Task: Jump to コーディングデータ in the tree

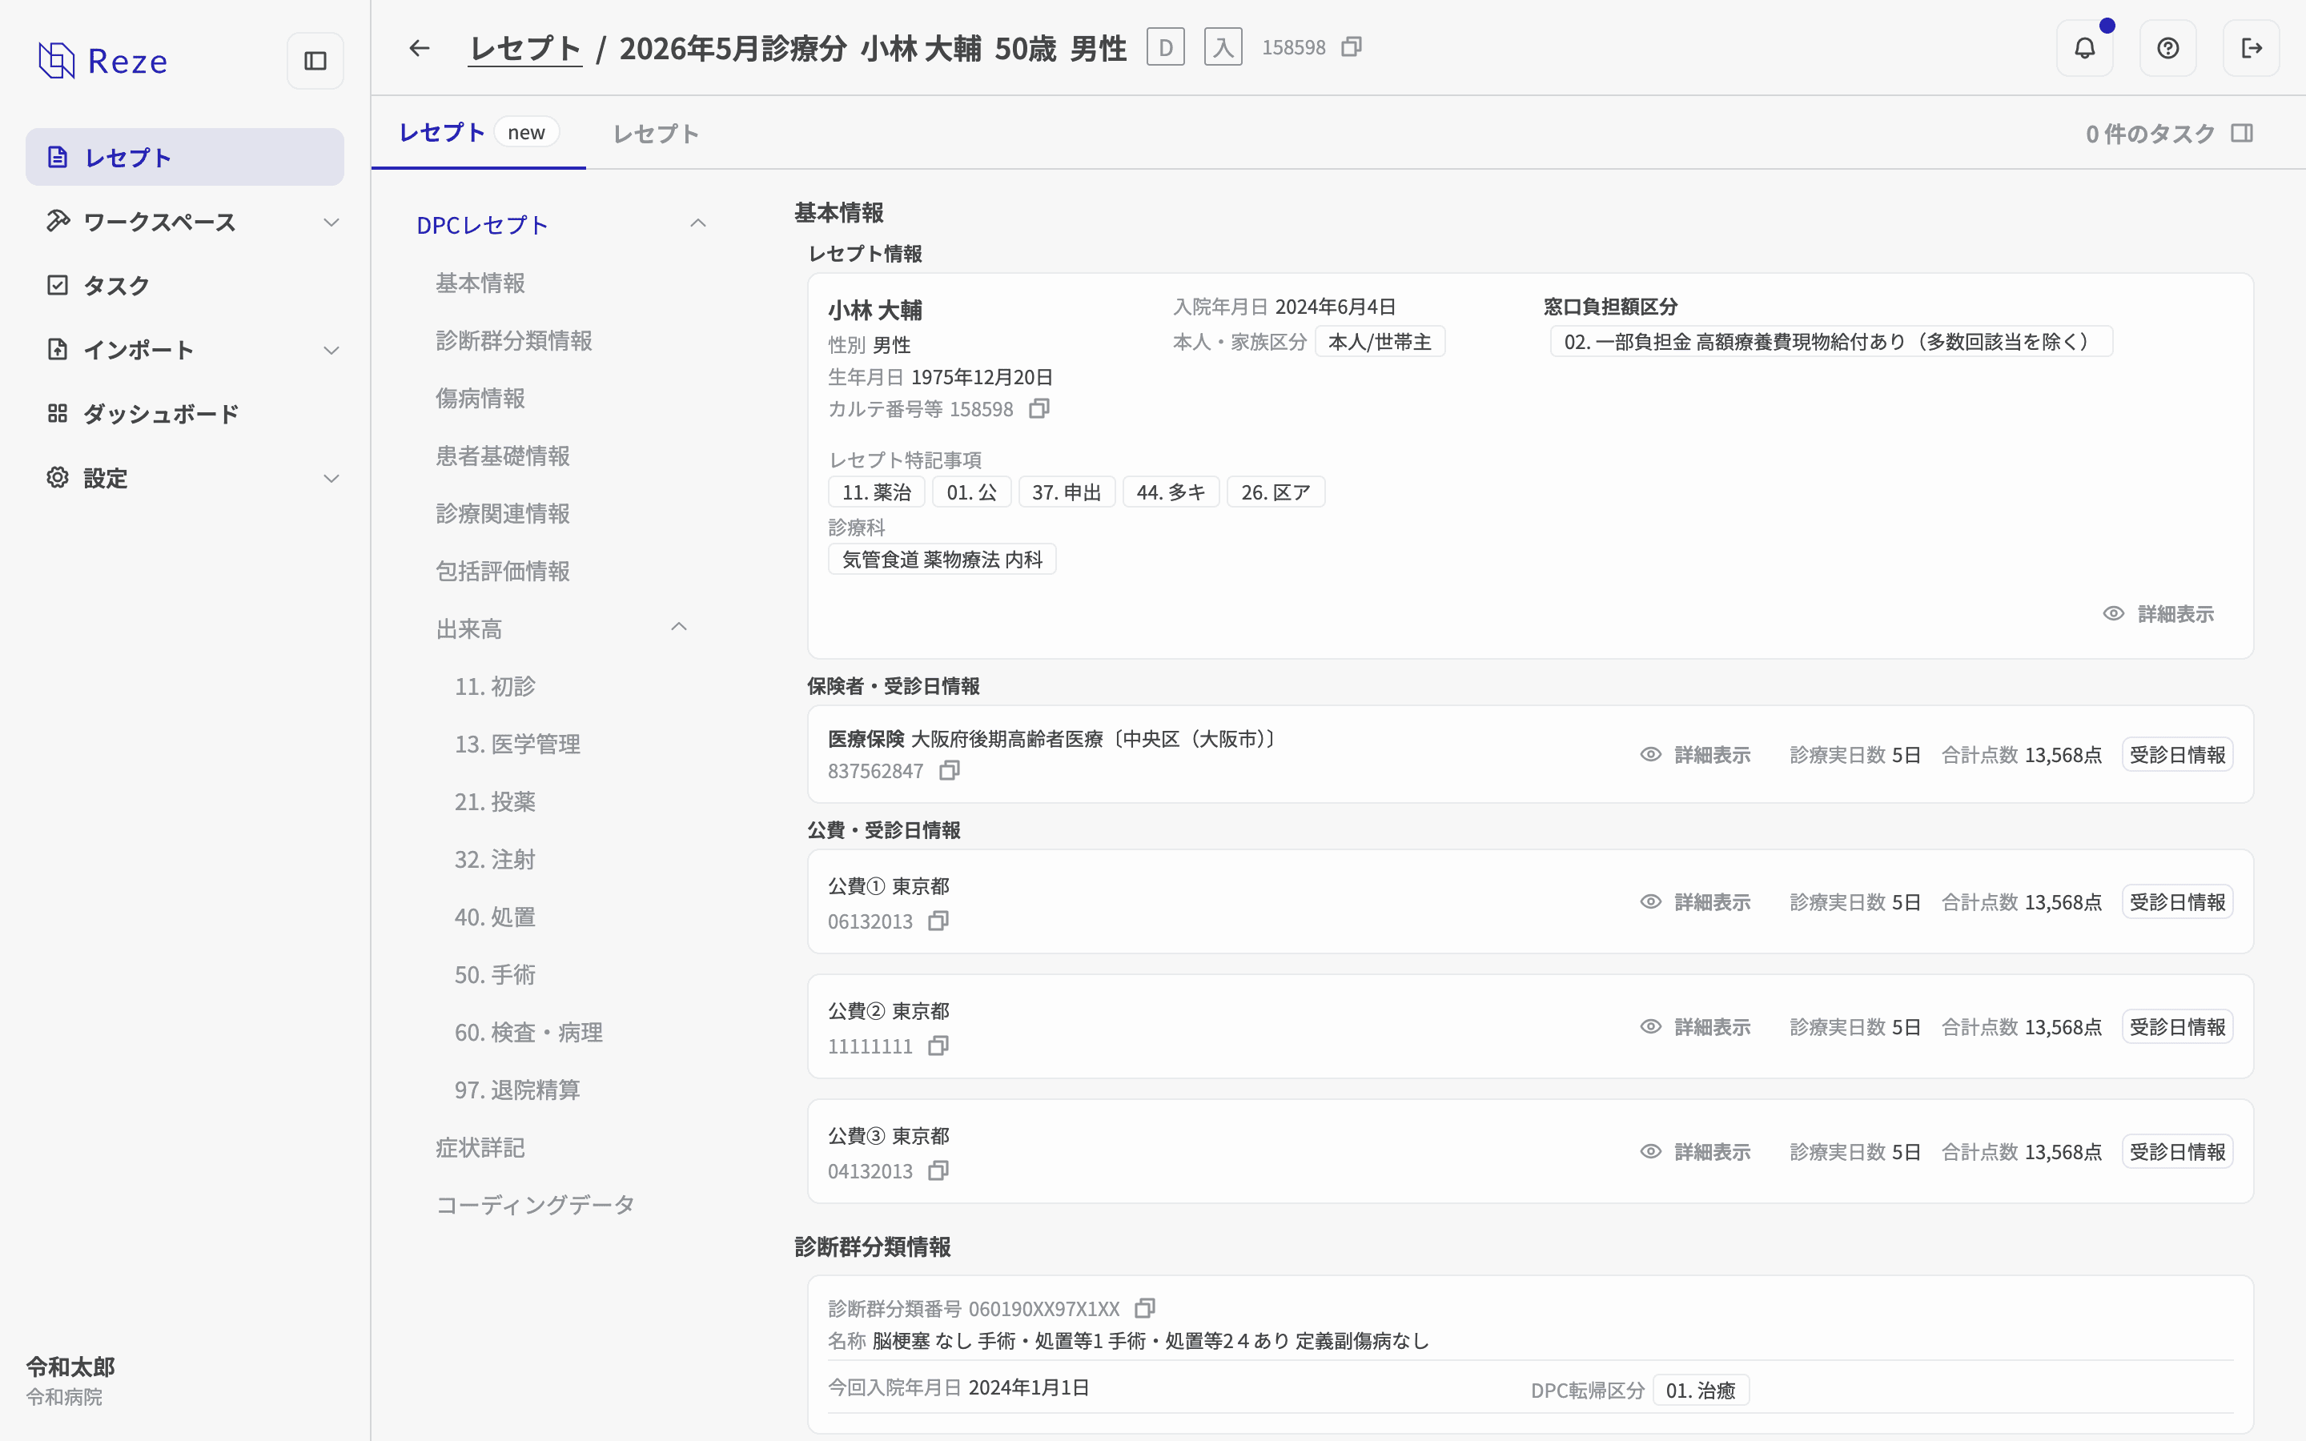Action: tap(535, 1205)
